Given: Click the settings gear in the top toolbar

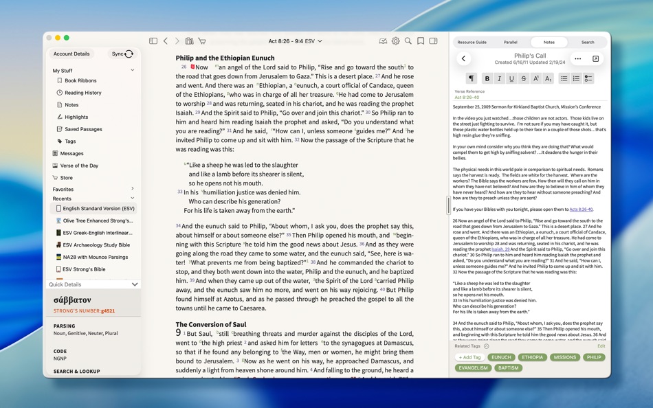Looking at the screenshot, I should 395,41.
